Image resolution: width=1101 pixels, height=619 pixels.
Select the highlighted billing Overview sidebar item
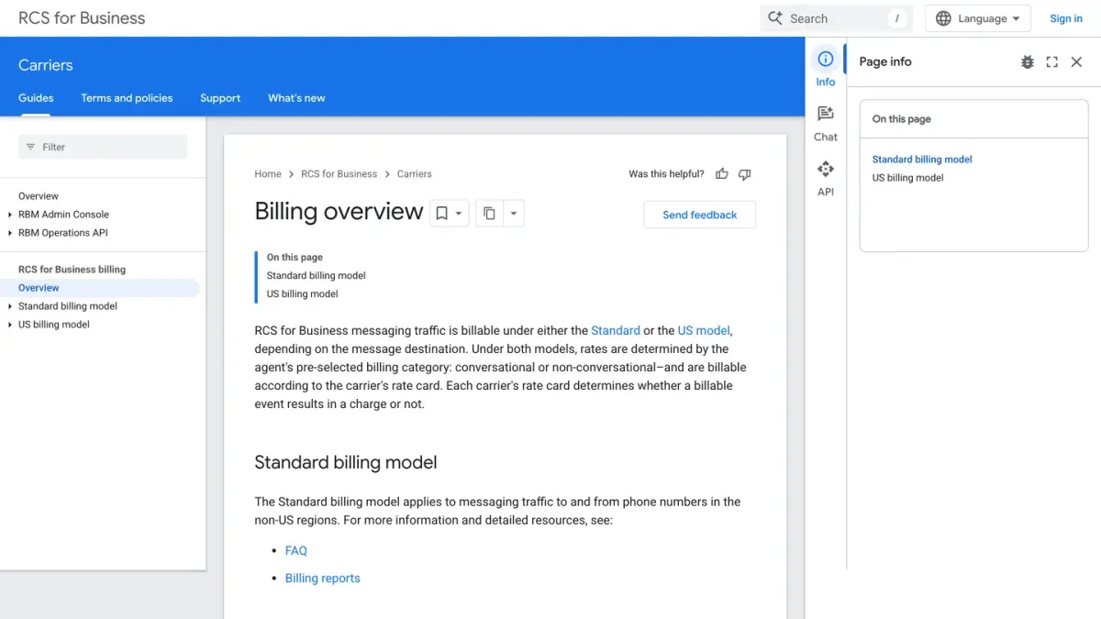click(99, 288)
